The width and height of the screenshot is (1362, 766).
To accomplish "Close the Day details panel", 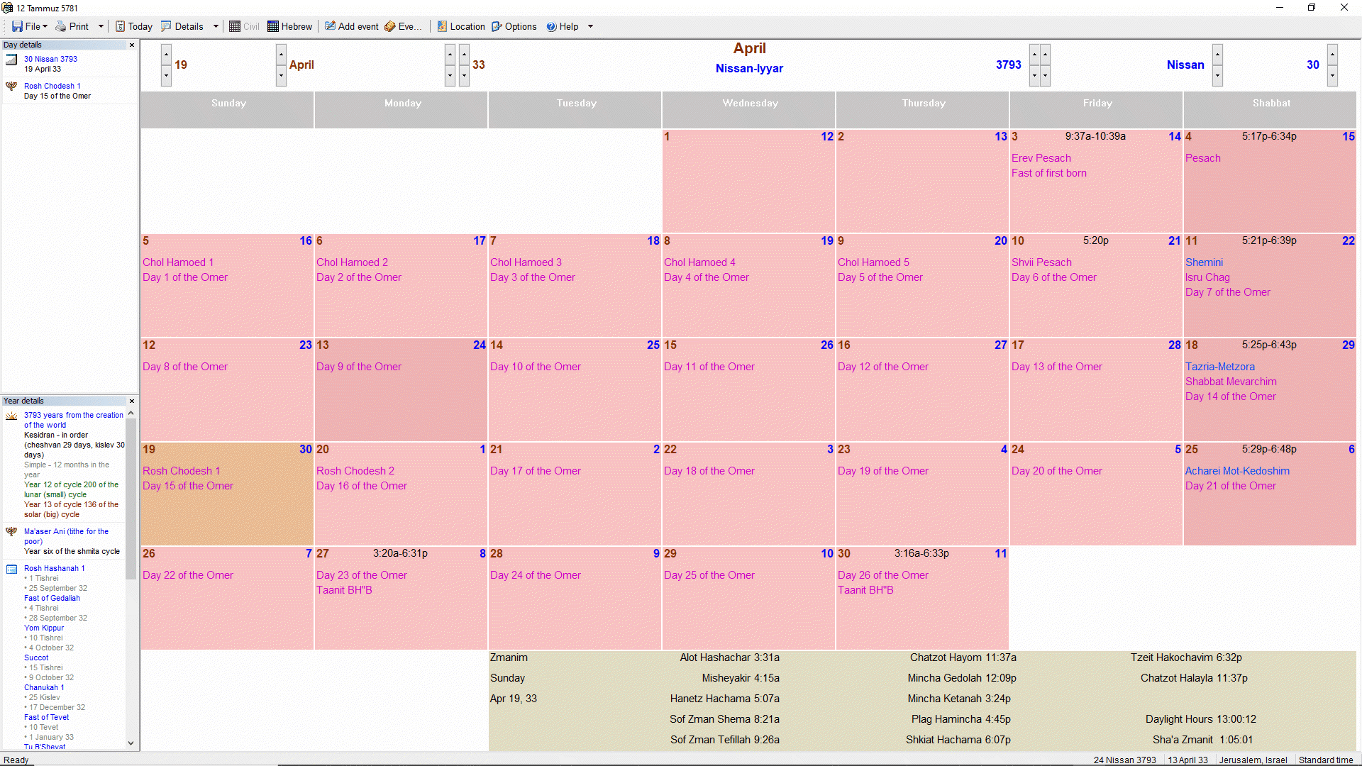I will [x=131, y=45].
